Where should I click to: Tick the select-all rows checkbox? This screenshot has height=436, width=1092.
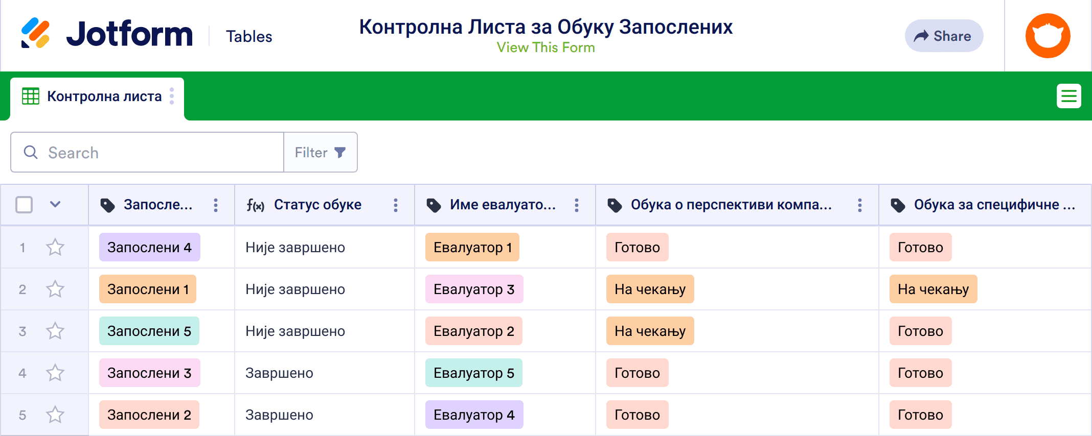pos(24,205)
